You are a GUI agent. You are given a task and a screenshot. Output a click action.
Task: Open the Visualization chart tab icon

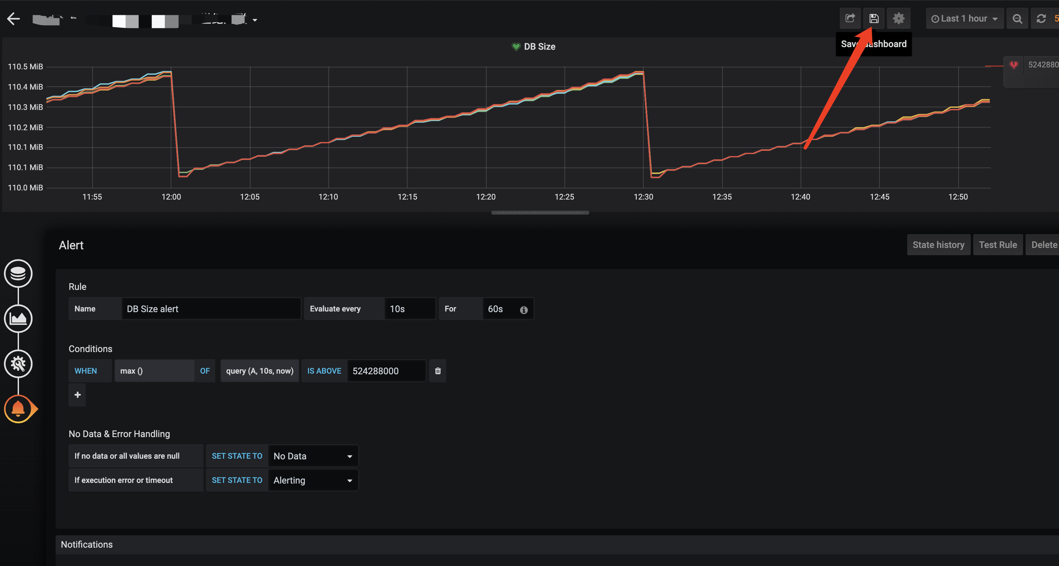point(18,319)
